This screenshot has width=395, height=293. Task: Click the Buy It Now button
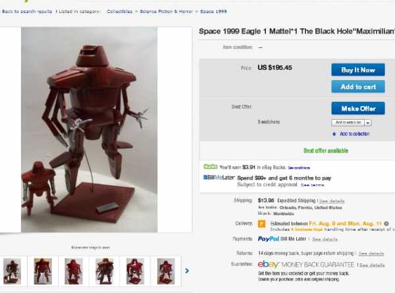(358, 70)
